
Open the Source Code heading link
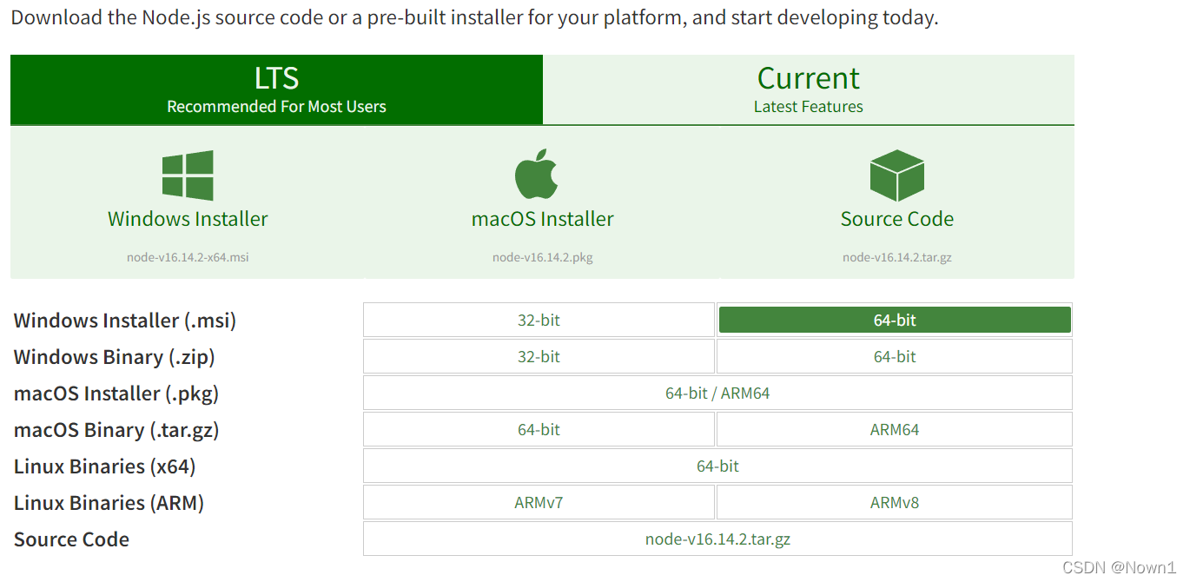896,219
